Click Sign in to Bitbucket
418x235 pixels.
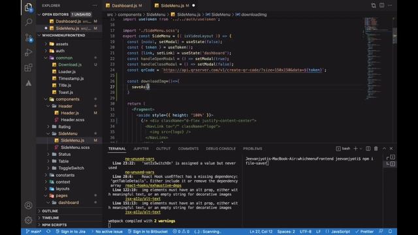[148, 231]
